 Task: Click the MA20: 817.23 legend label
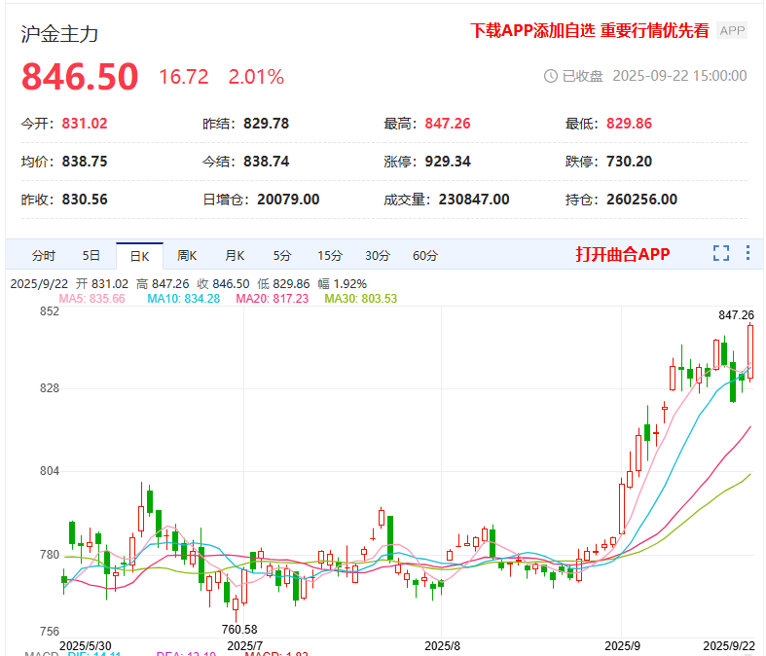(273, 299)
